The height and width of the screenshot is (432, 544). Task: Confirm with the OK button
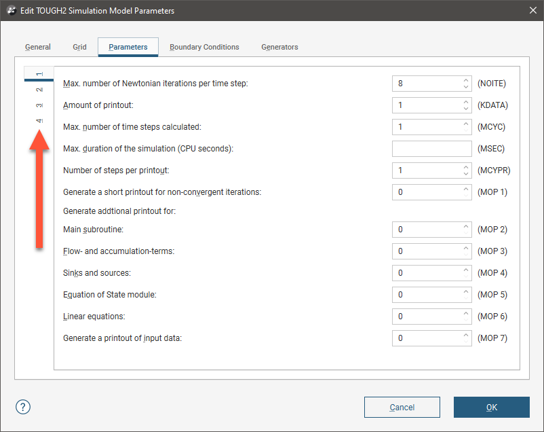tap(491, 407)
